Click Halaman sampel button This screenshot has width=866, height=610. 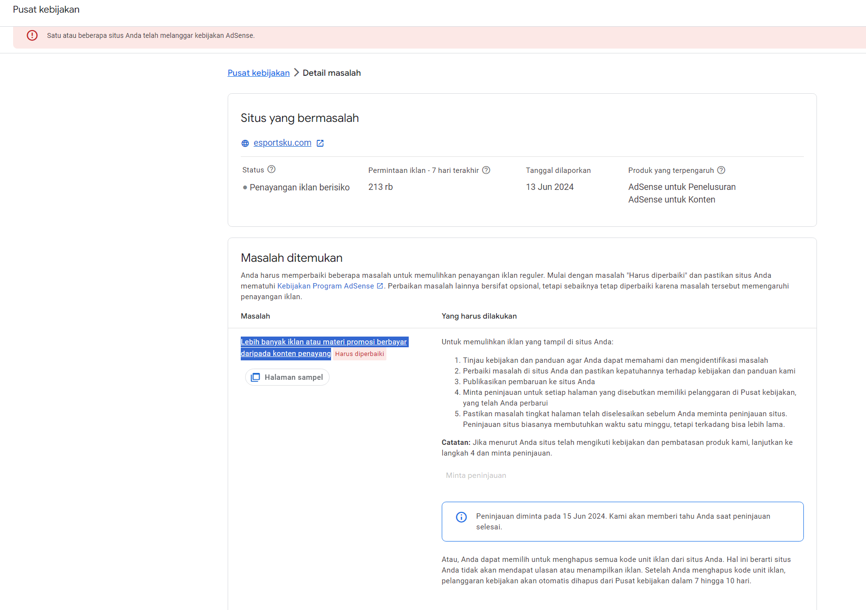coord(287,377)
